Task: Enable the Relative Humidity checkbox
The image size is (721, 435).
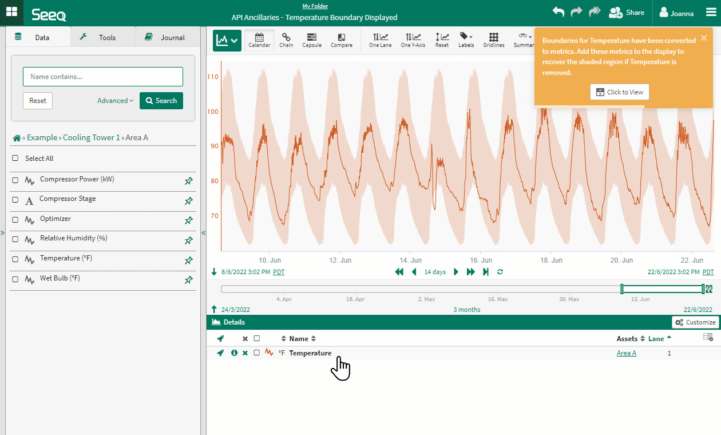Action: [x=15, y=239]
